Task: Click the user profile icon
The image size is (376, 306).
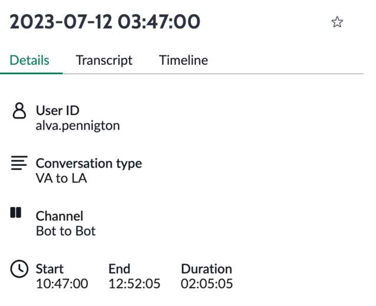Action: coord(19,111)
